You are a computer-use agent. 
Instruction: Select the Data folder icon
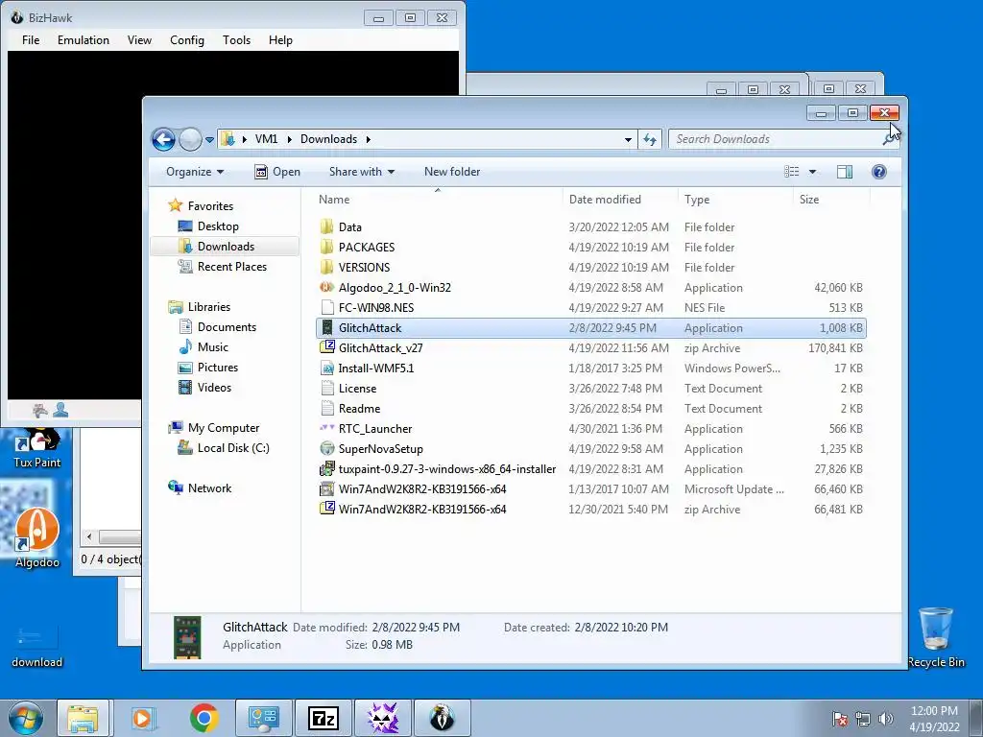(x=326, y=226)
